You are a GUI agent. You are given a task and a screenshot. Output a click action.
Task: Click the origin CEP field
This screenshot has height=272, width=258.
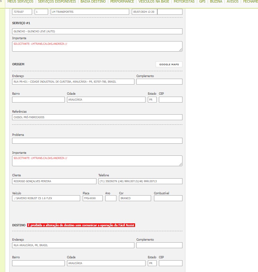coord(171,100)
